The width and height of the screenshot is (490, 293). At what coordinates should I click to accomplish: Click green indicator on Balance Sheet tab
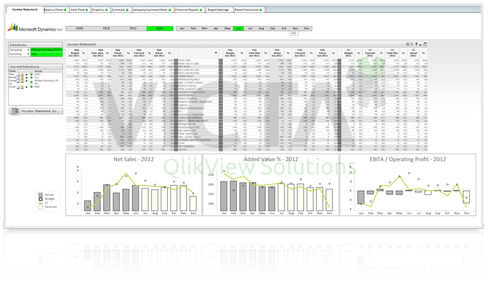tap(65, 10)
